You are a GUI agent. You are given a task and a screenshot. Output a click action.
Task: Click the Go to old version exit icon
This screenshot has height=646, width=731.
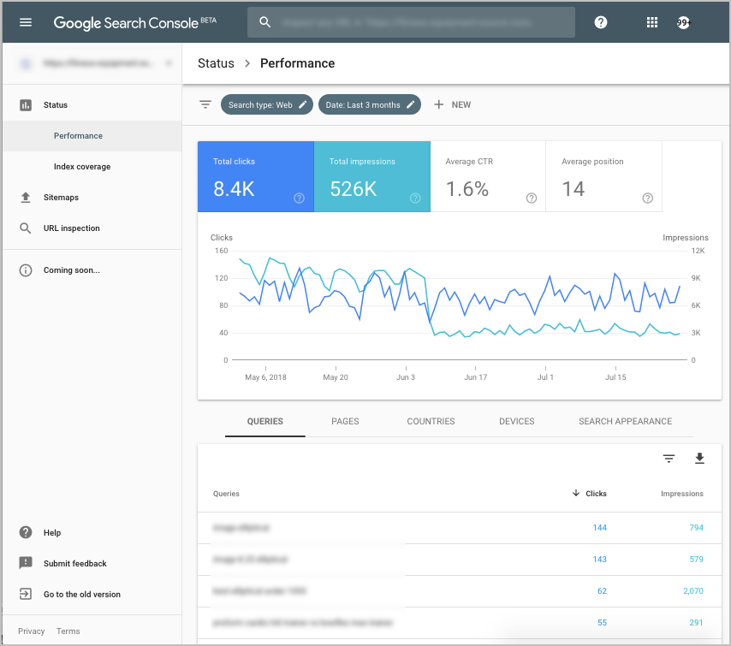coord(26,594)
